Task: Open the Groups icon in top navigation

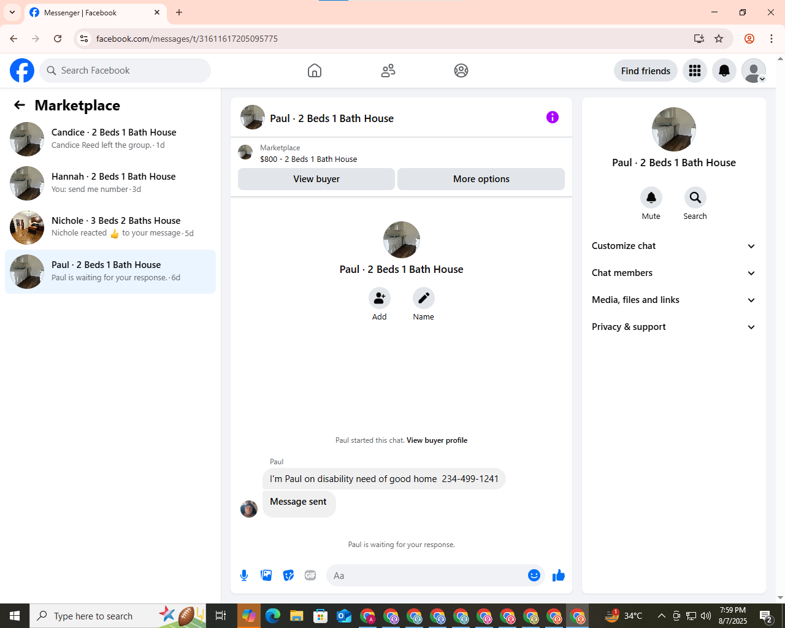Action: pyautogui.click(x=461, y=71)
